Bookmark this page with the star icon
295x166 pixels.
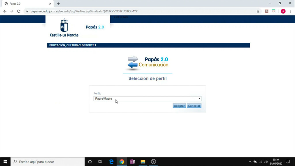pos(258,11)
